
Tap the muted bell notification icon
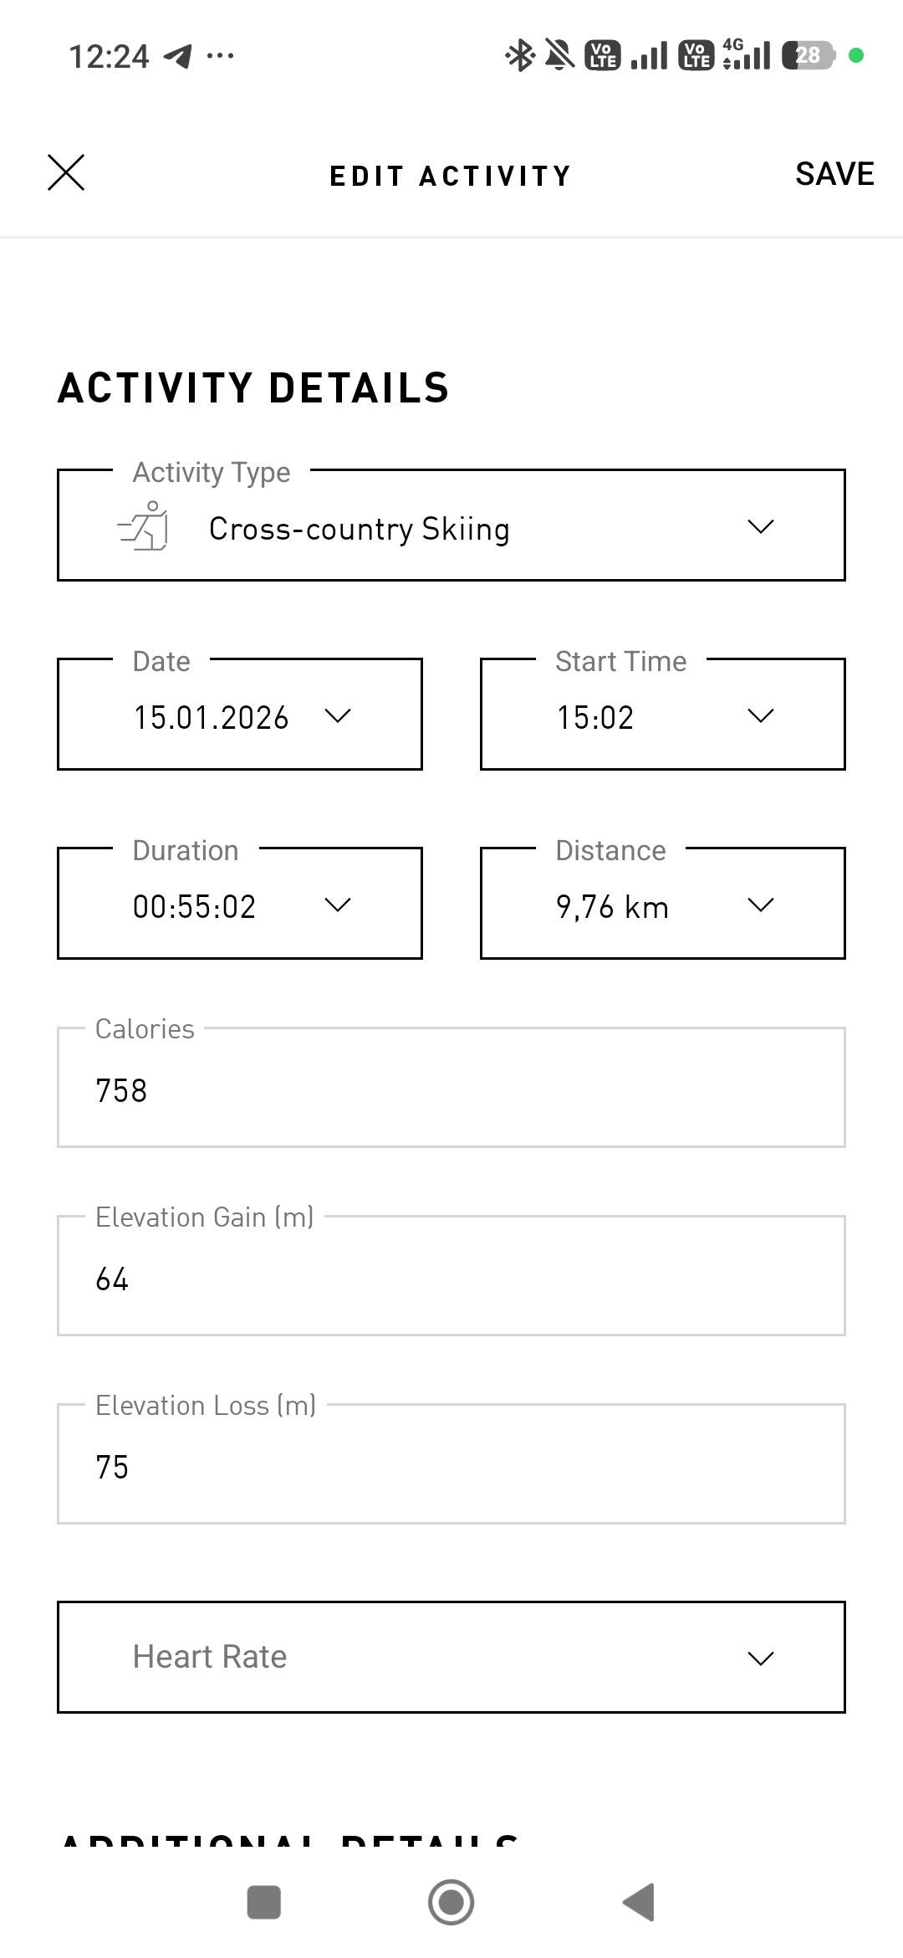coord(560,56)
